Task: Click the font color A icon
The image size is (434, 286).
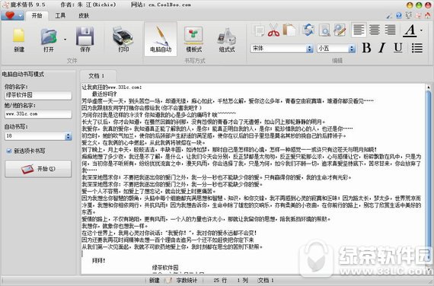Action: click(x=410, y=30)
